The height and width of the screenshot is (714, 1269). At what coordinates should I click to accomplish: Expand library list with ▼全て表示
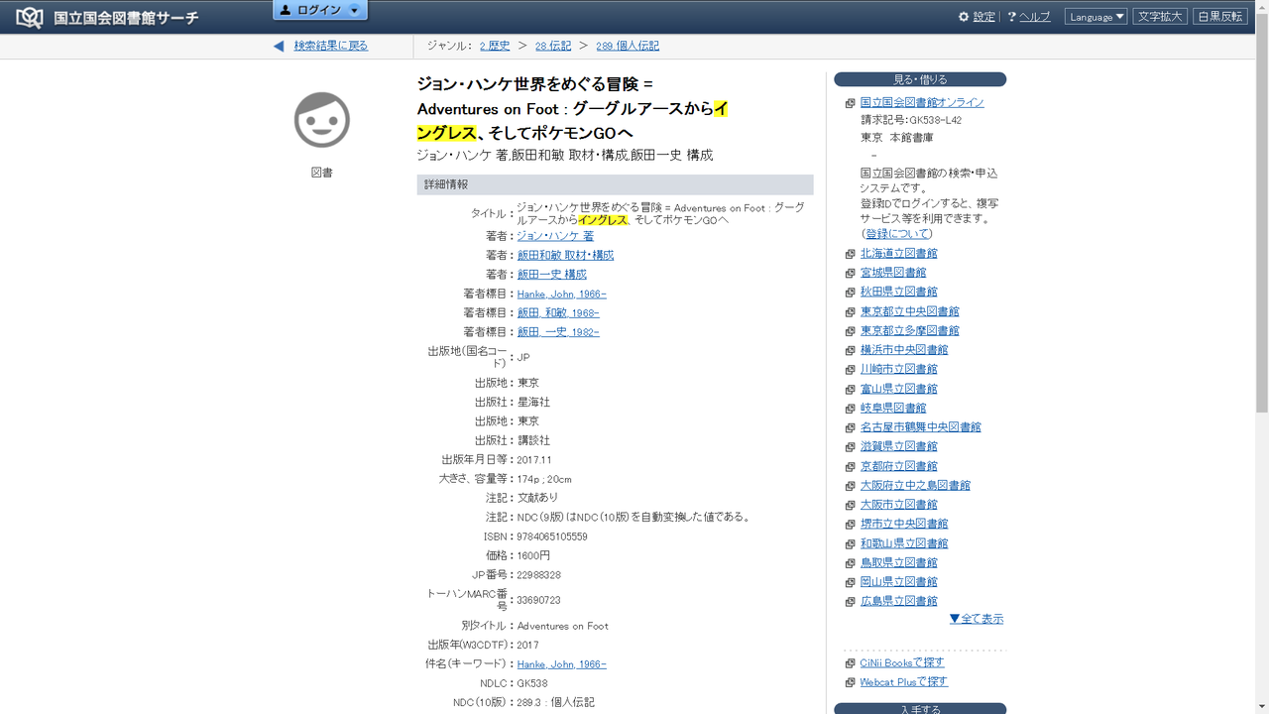point(977,619)
